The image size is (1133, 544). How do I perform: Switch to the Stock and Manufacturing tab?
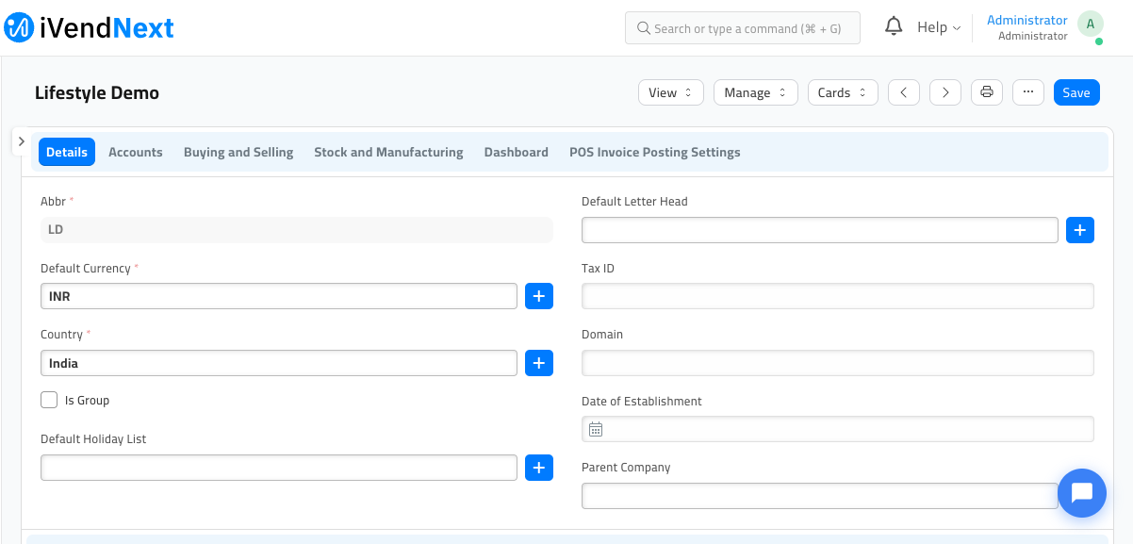pos(388,152)
